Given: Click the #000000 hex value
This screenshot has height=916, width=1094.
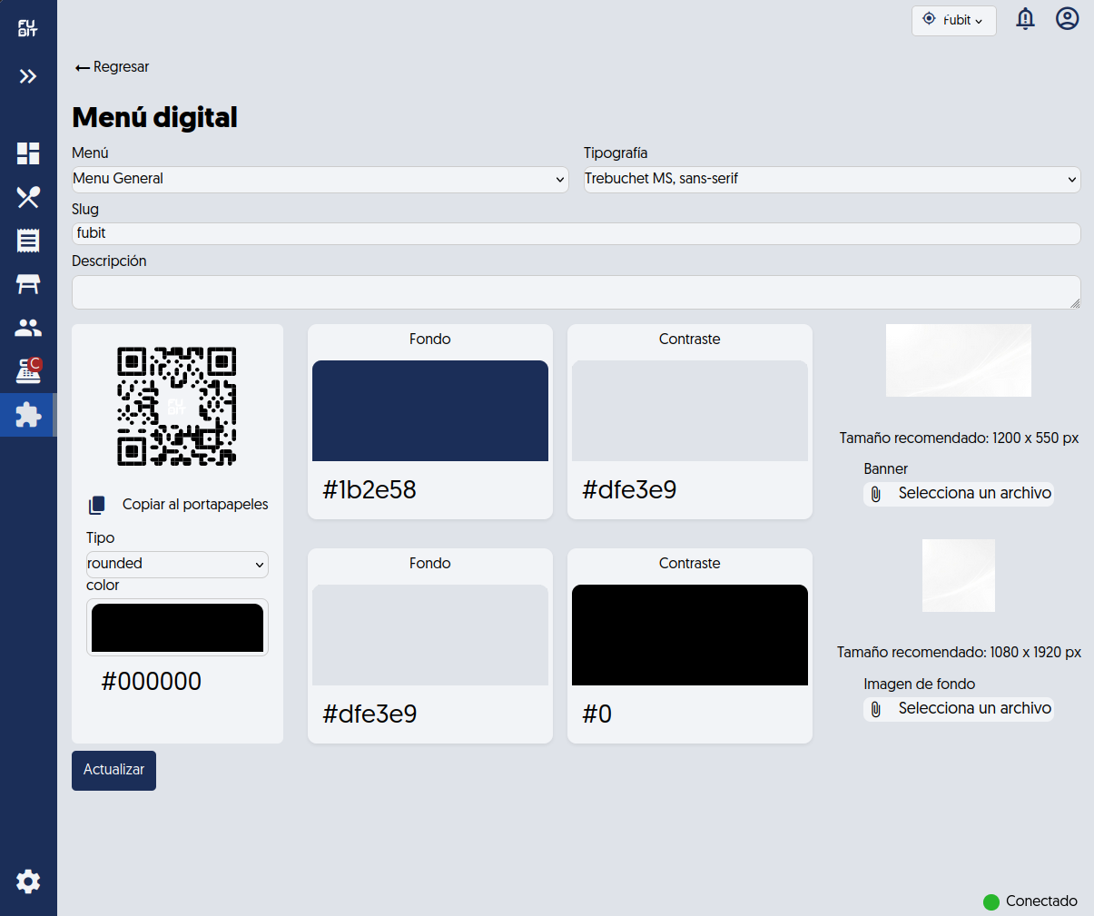Looking at the screenshot, I should pyautogui.click(x=152, y=682).
